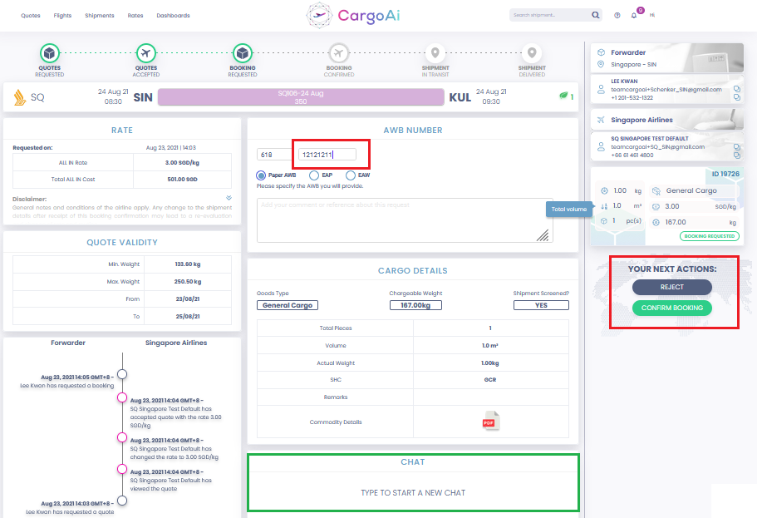The height and width of the screenshot is (518, 757).
Task: Click the 'changed the rate' timeline marker
Action: pos(122,437)
